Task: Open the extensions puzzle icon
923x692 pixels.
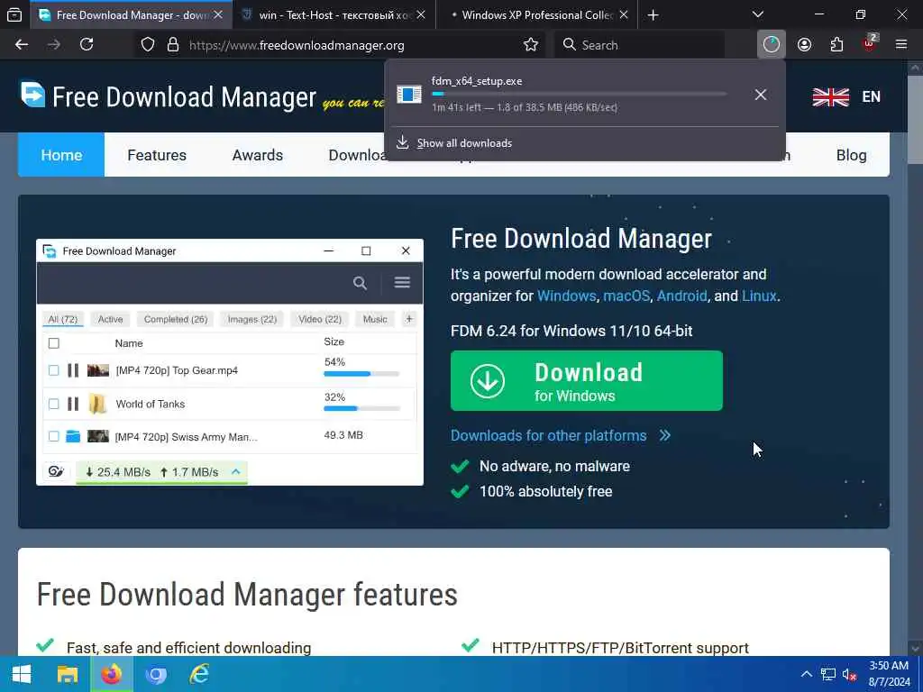Action: click(x=836, y=45)
